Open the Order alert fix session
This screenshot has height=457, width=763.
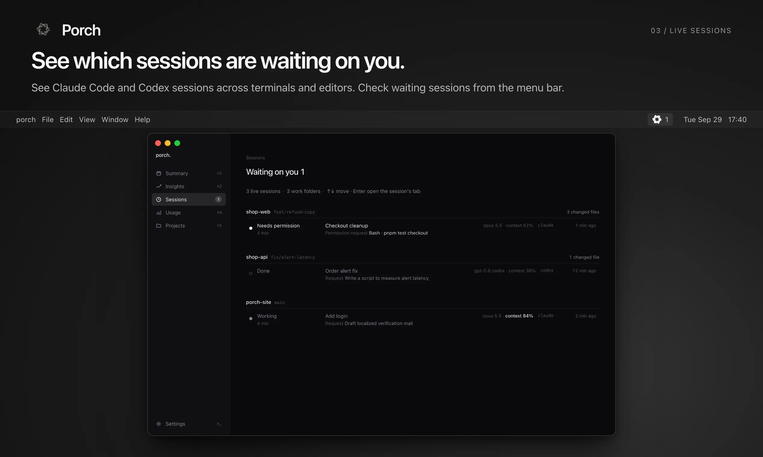click(x=422, y=275)
